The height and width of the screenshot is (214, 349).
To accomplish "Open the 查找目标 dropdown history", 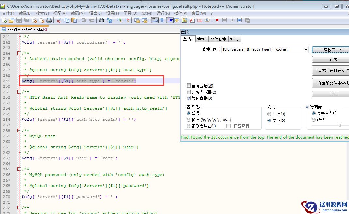I will 306,50.
